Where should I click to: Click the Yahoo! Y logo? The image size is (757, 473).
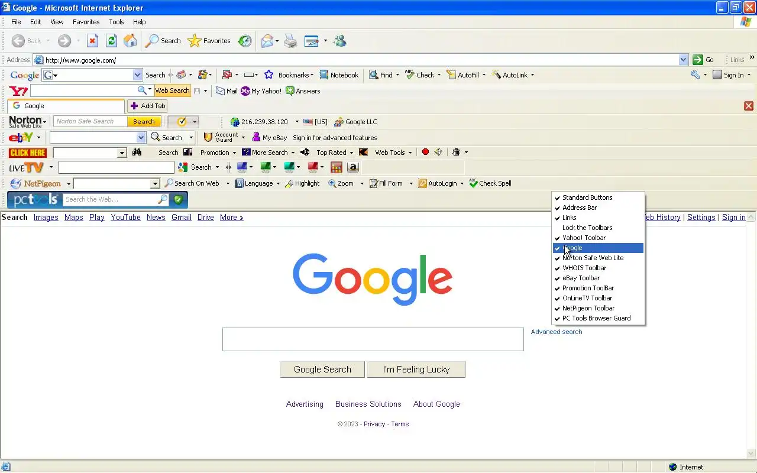(18, 91)
